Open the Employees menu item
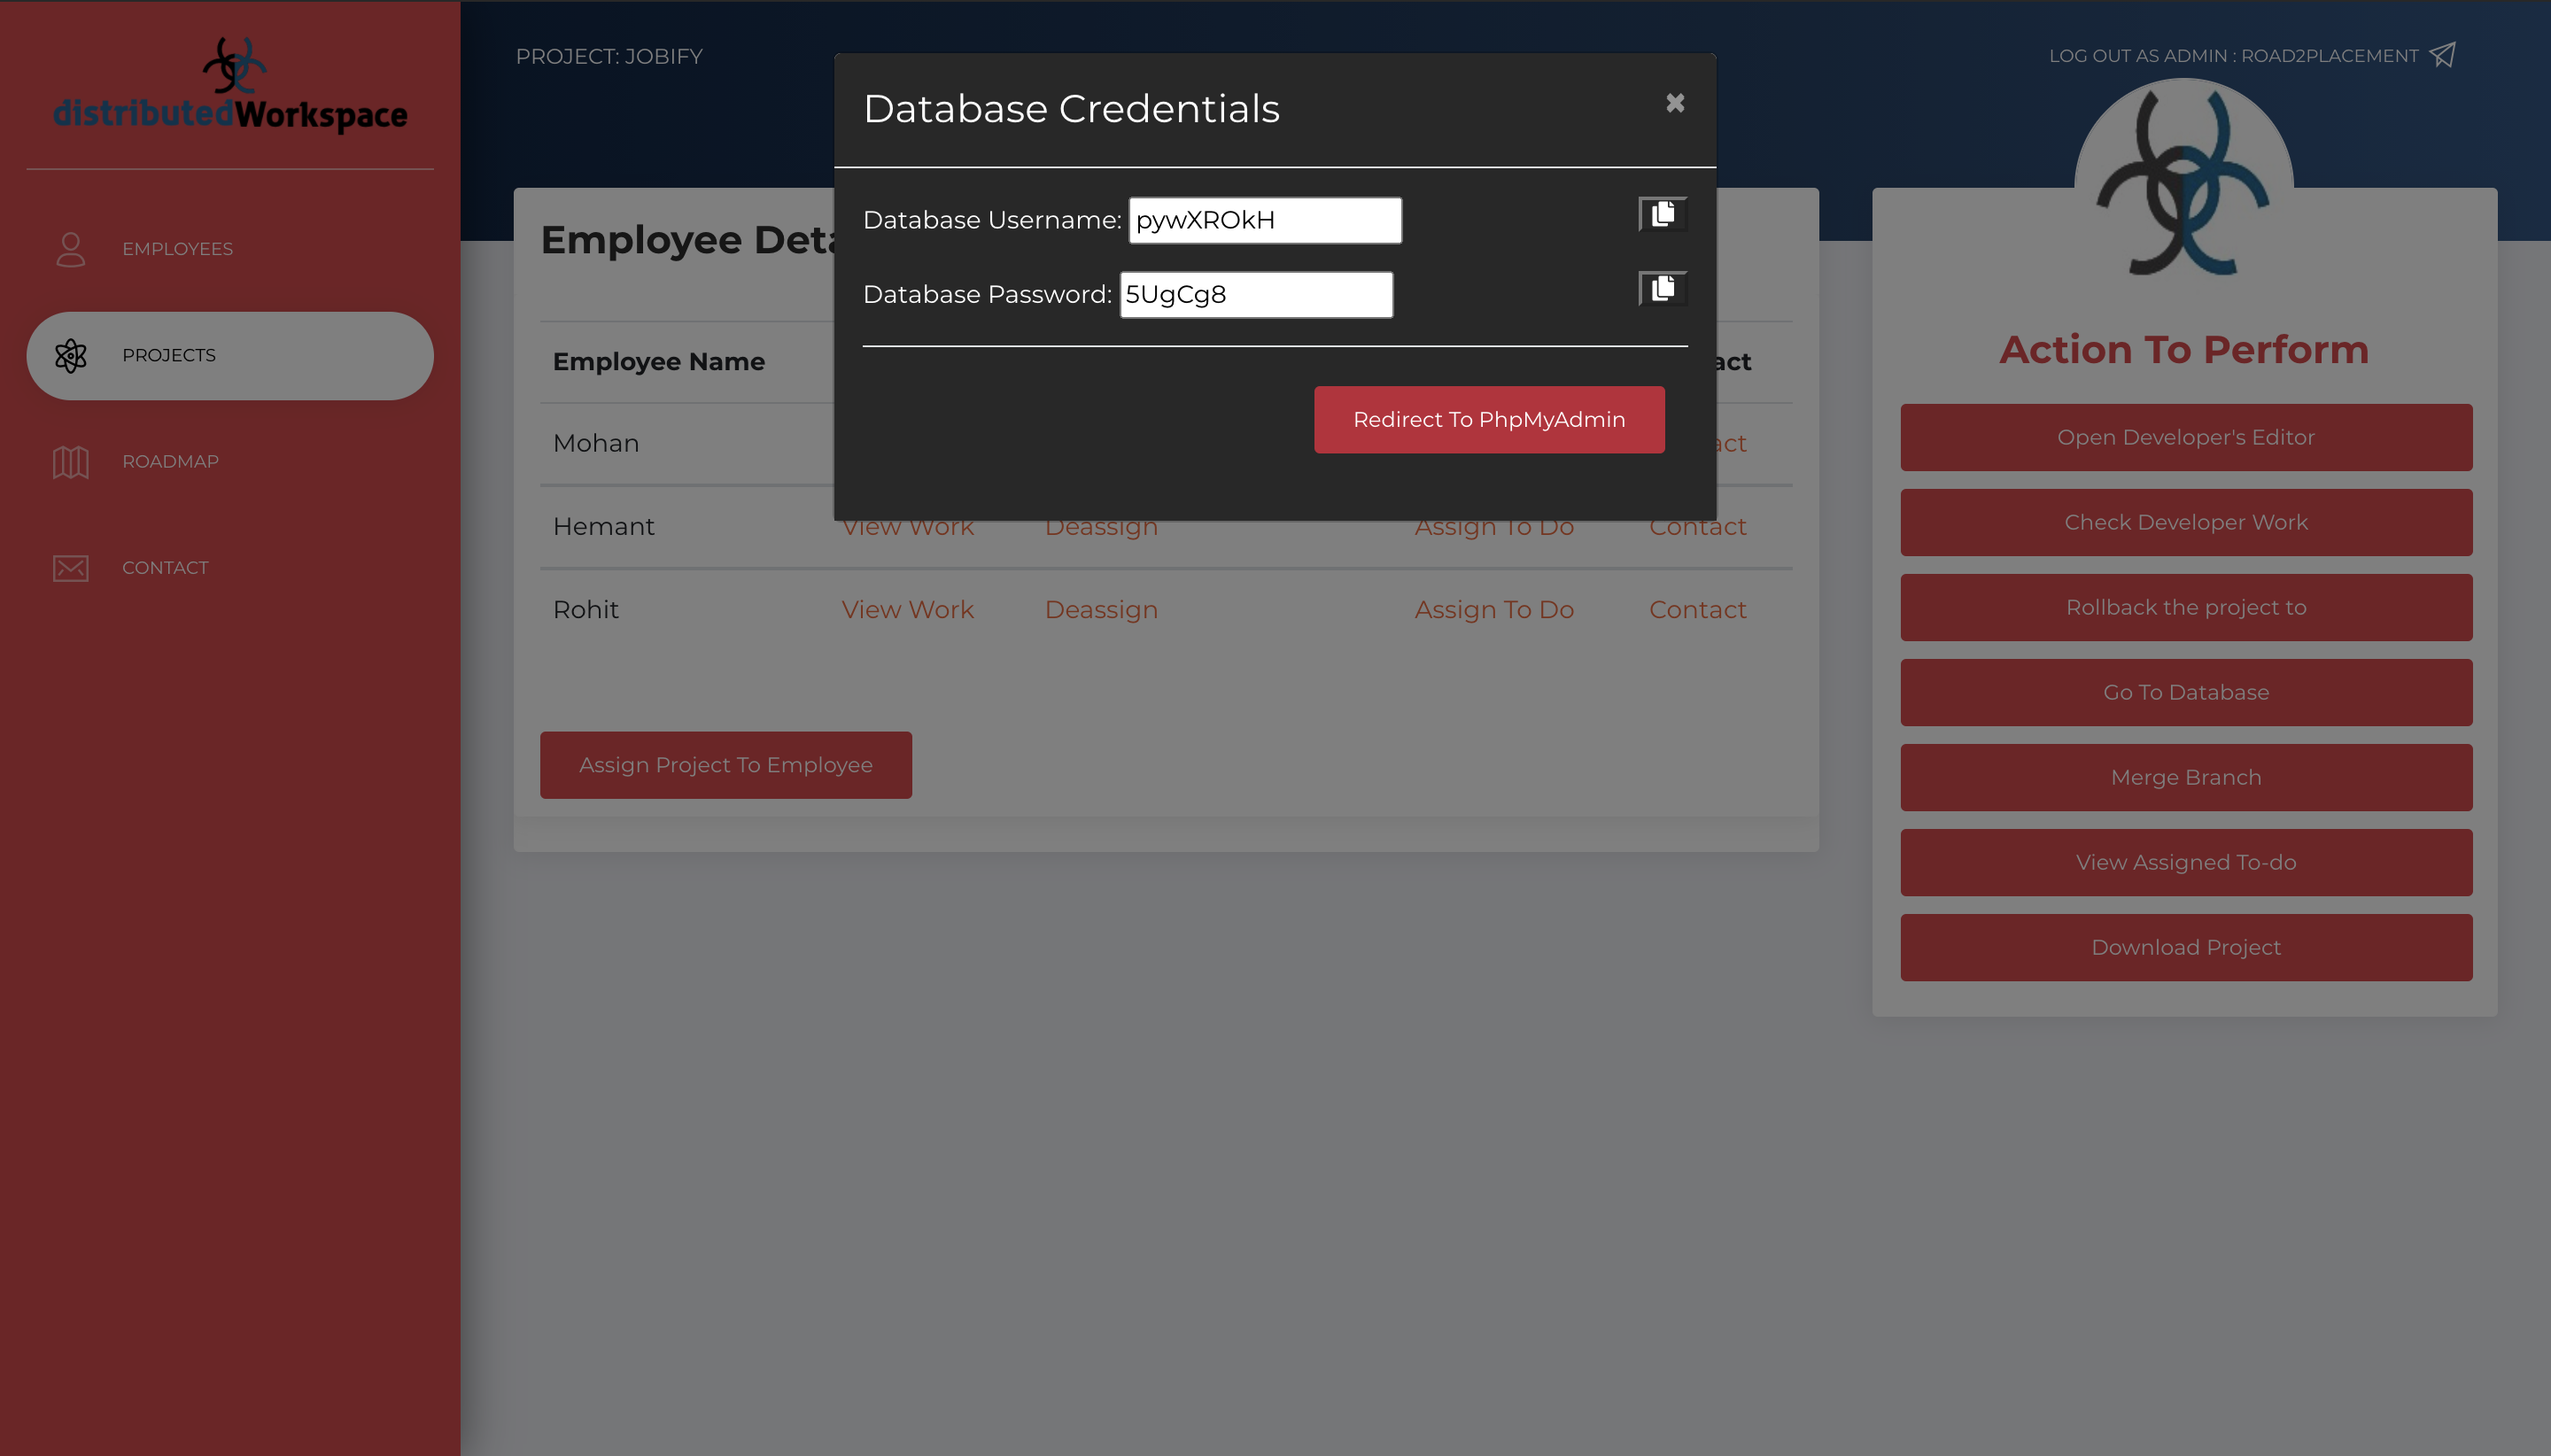This screenshot has width=2551, height=1456. tap(177, 249)
